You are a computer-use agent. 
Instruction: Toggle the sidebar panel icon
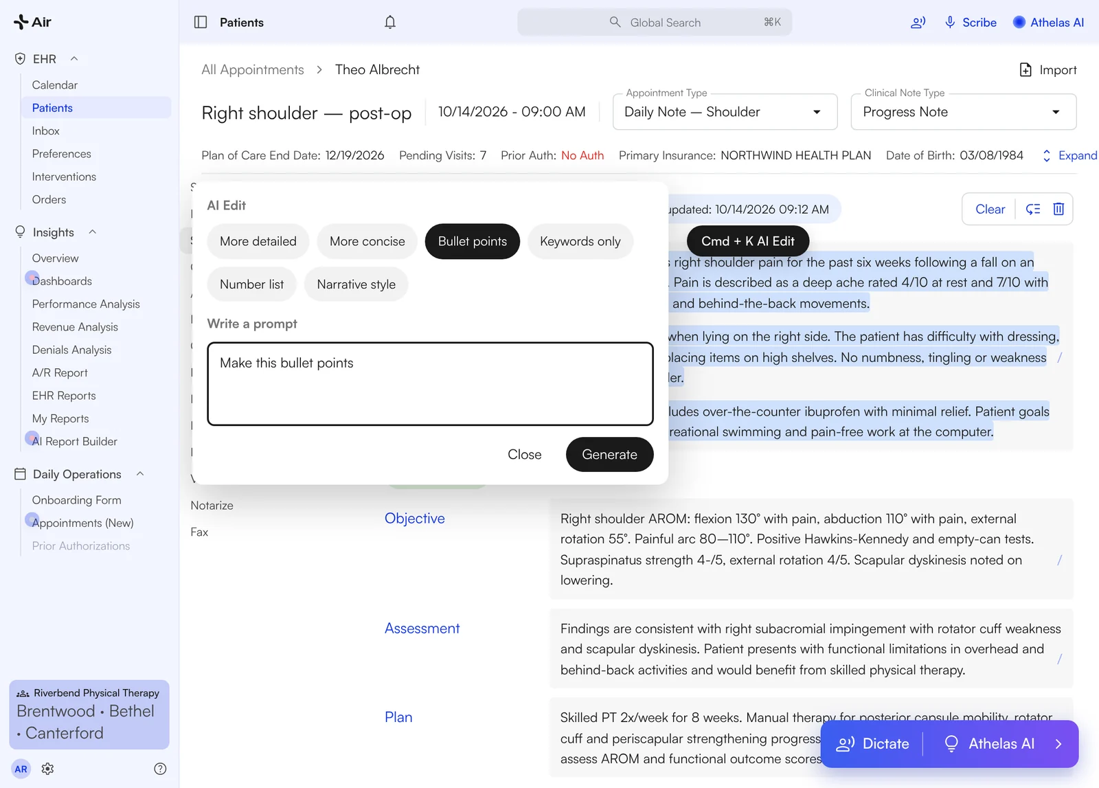(201, 22)
